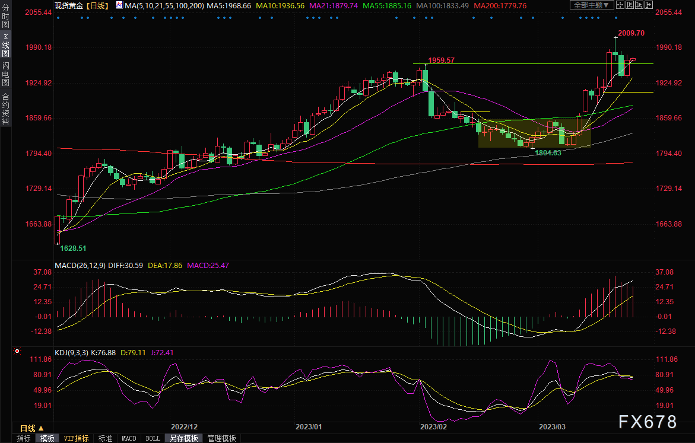Click the right-axis 37.08 MACD scale label
695x443 pixels.
(664, 272)
